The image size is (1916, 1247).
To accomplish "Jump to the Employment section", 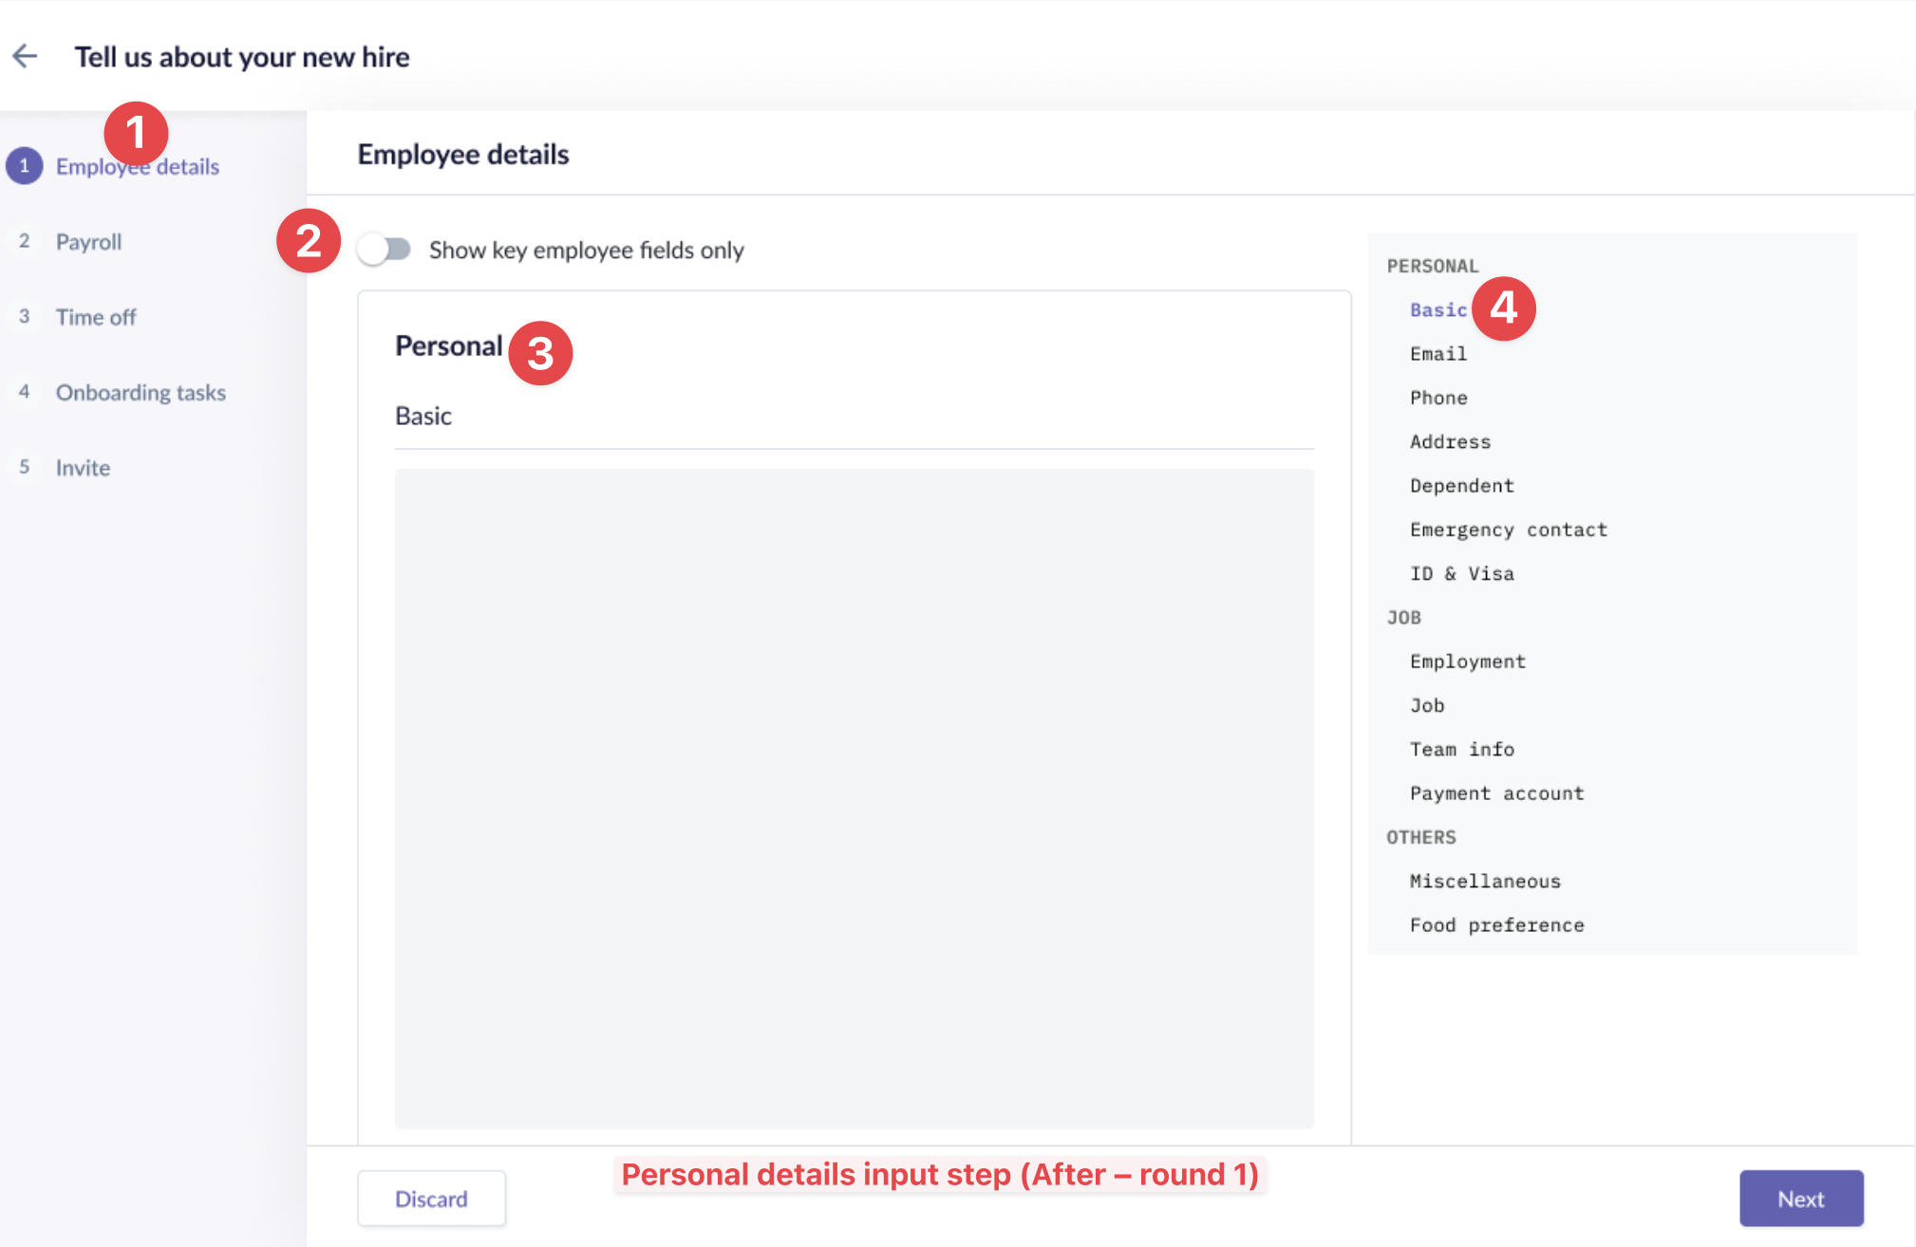I will [x=1467, y=661].
